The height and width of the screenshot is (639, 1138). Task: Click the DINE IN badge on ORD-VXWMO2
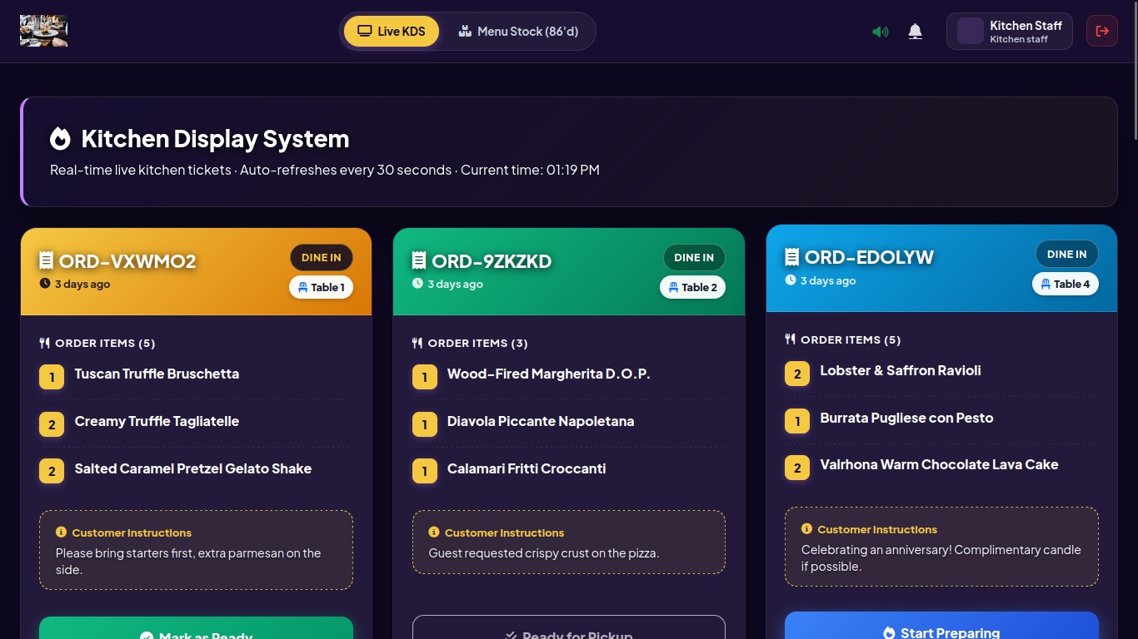(x=322, y=258)
